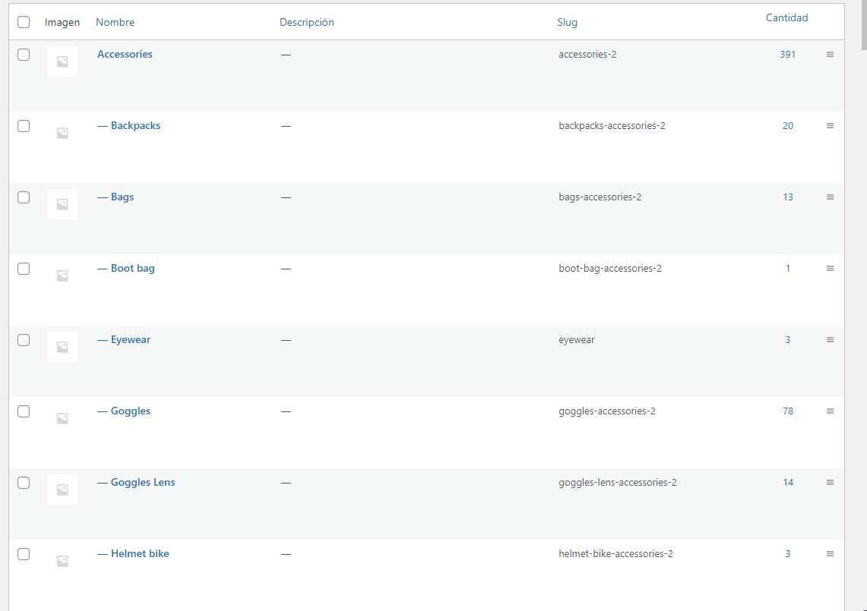Click the slug text eyewear
The width and height of the screenshot is (867, 611).
577,339
